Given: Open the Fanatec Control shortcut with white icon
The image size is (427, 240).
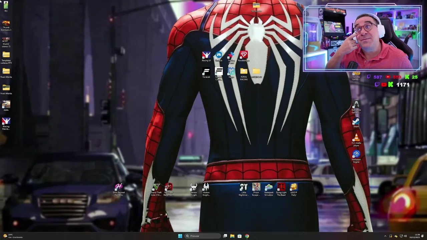Looking at the screenshot, I should click(219, 74).
